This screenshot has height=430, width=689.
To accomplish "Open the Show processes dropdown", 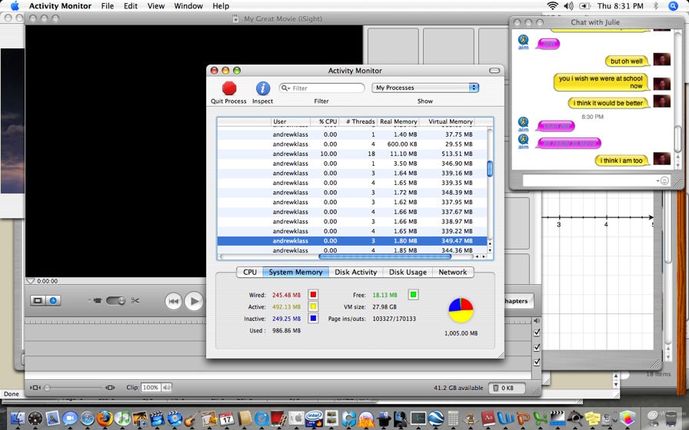I will click(425, 88).
